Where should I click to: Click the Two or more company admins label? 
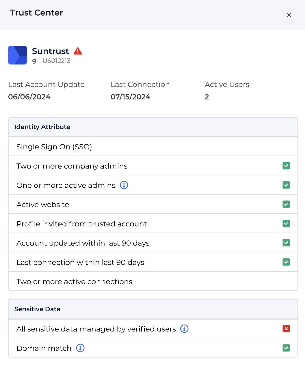[x=72, y=166]
